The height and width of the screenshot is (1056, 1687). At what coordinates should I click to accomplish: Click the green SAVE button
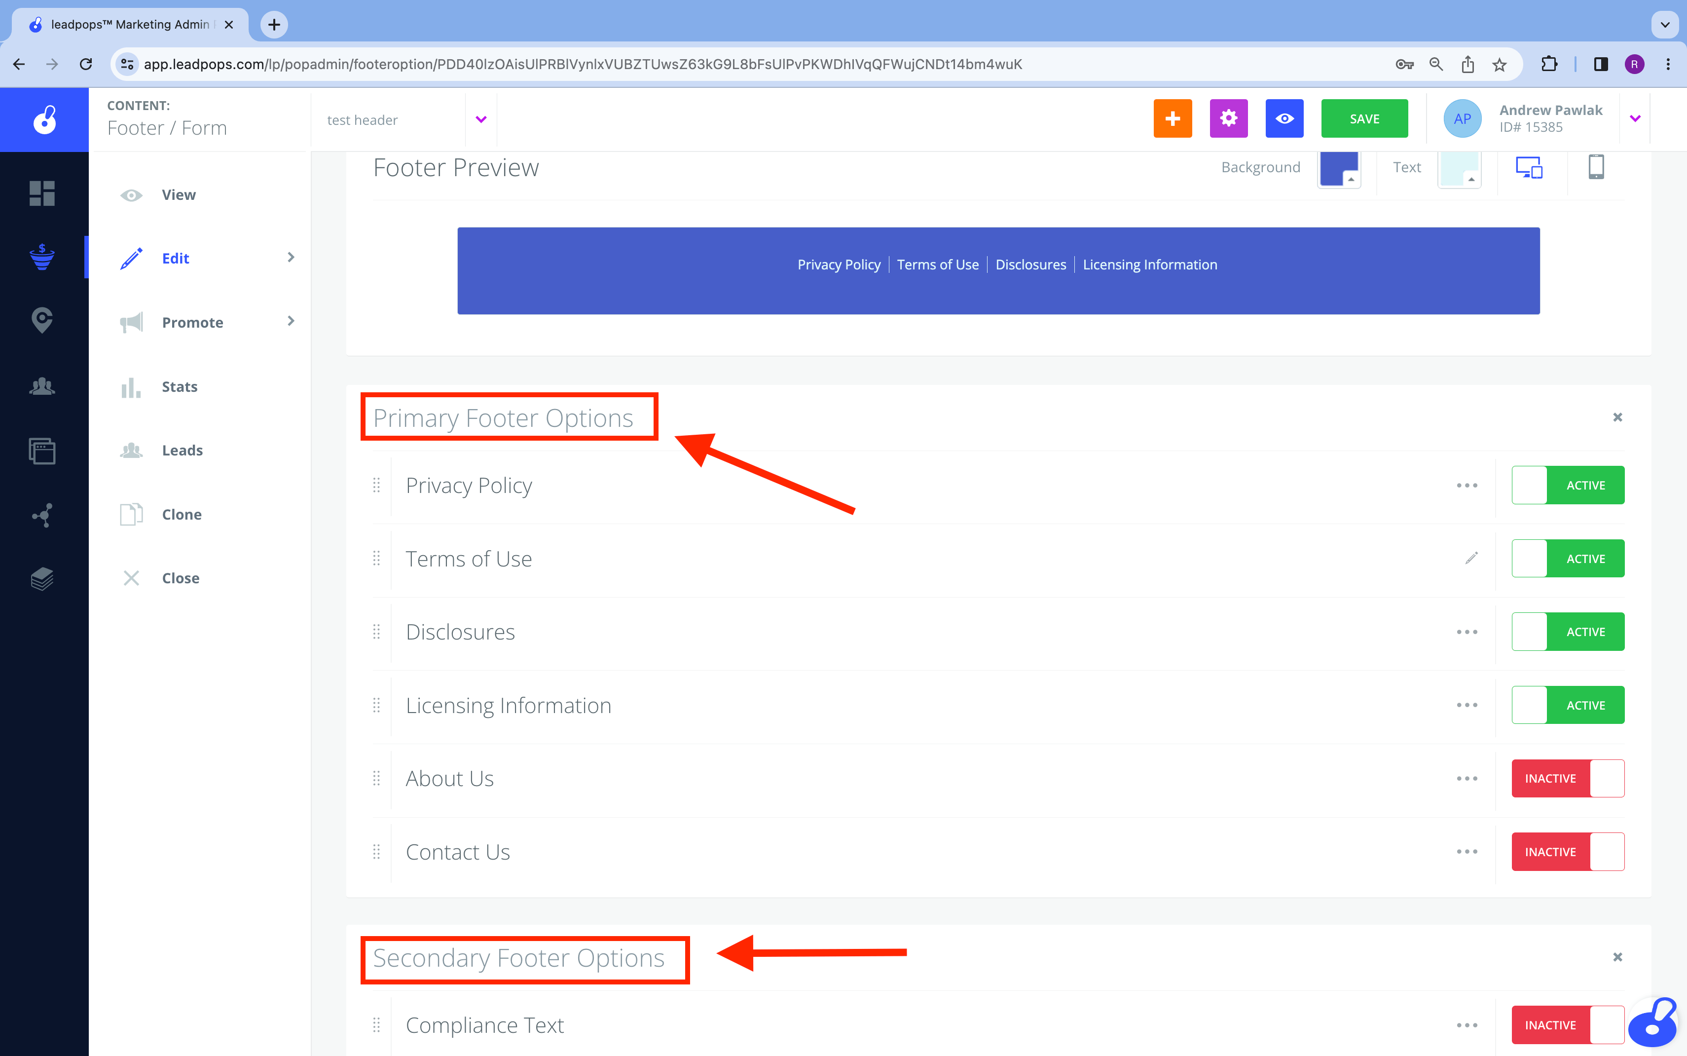(1364, 119)
